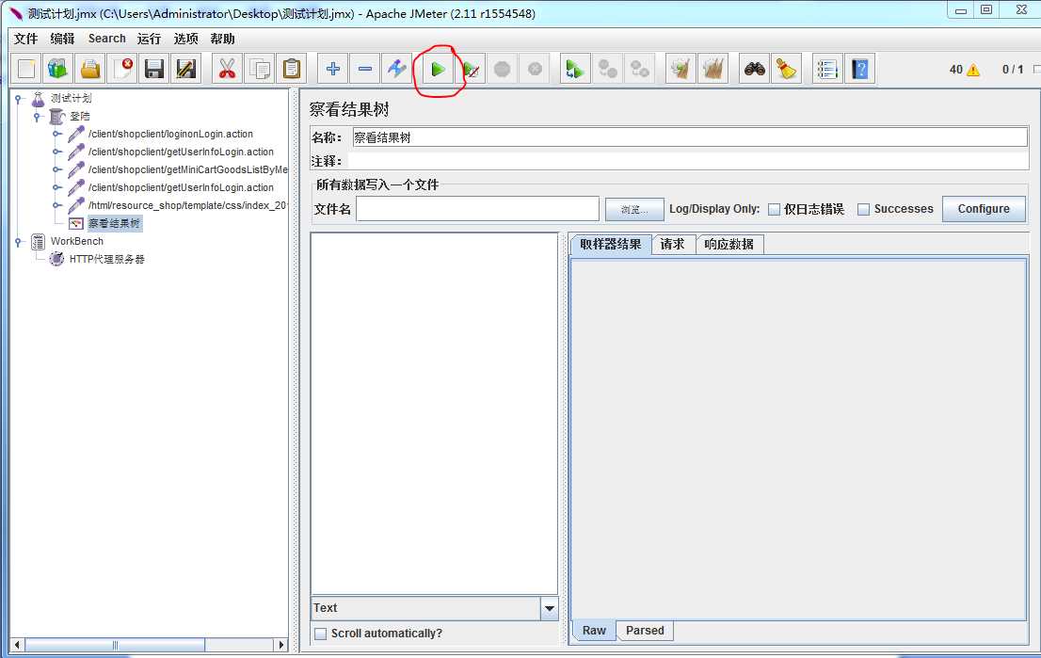Start test with no pauses icon
The image size is (1041, 658).
pos(471,69)
